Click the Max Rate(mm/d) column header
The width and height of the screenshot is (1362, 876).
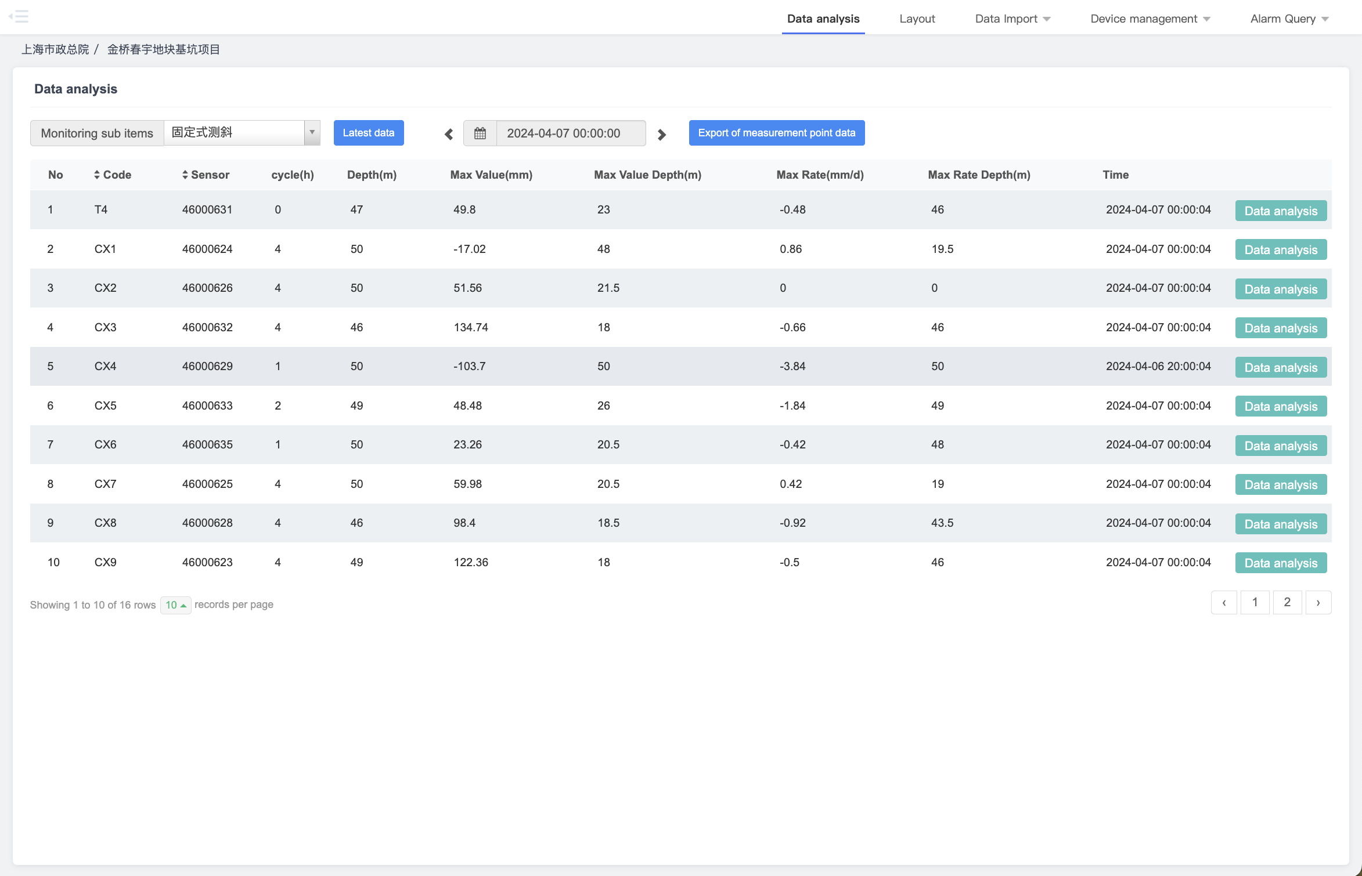(820, 175)
